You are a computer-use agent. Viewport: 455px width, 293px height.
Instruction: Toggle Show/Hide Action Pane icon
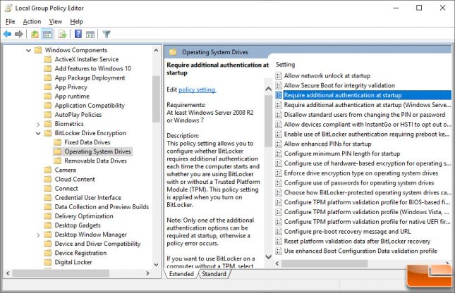click(90, 35)
